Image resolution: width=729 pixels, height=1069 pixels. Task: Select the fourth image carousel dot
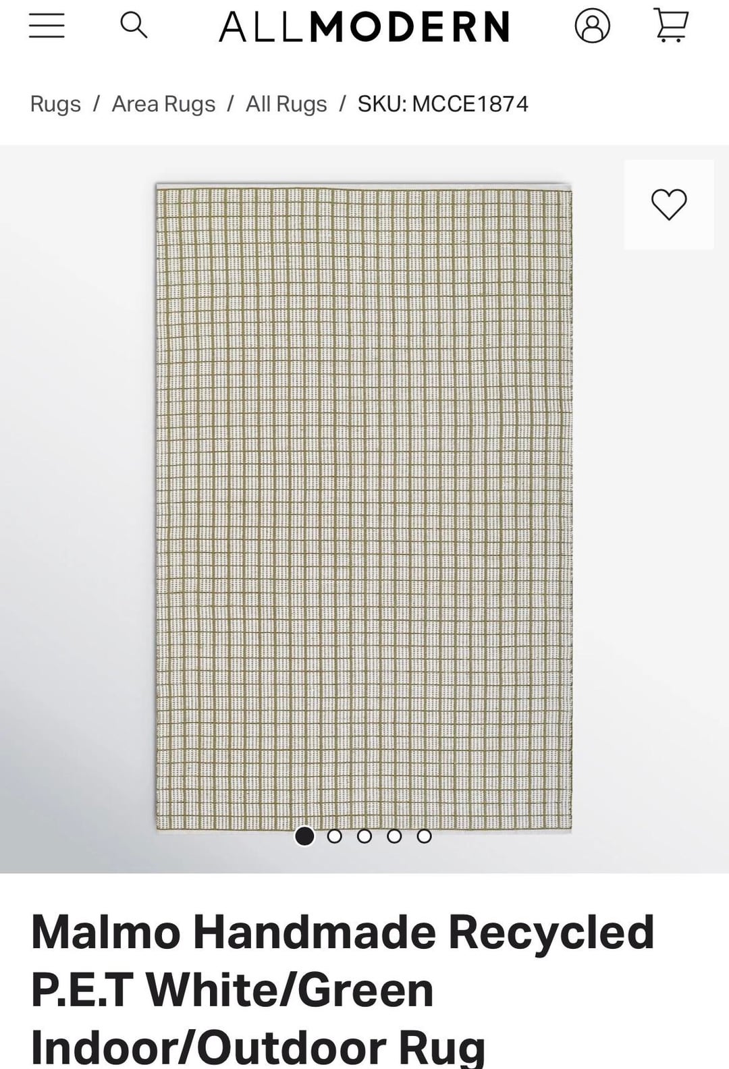pos(394,836)
